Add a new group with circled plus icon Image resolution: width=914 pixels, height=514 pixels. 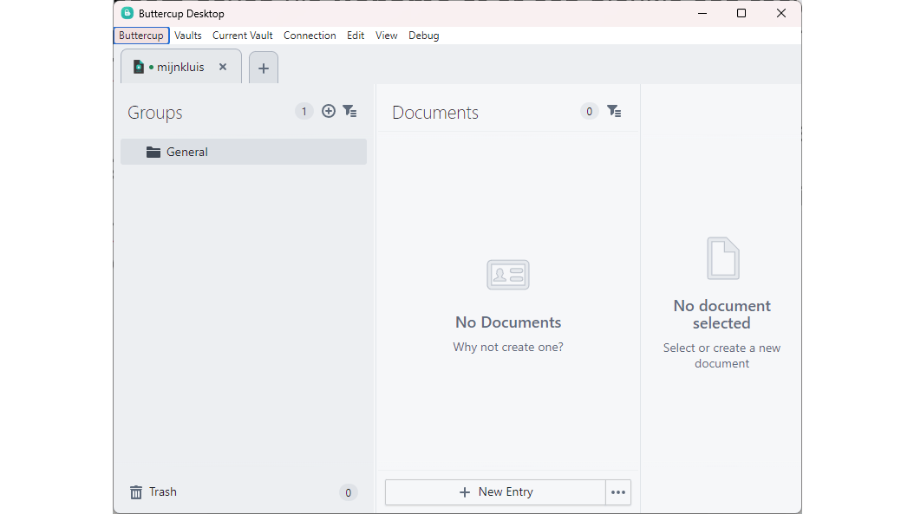pos(329,111)
